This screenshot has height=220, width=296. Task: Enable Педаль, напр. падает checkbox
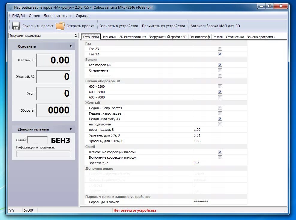pyautogui.click(x=220, y=113)
